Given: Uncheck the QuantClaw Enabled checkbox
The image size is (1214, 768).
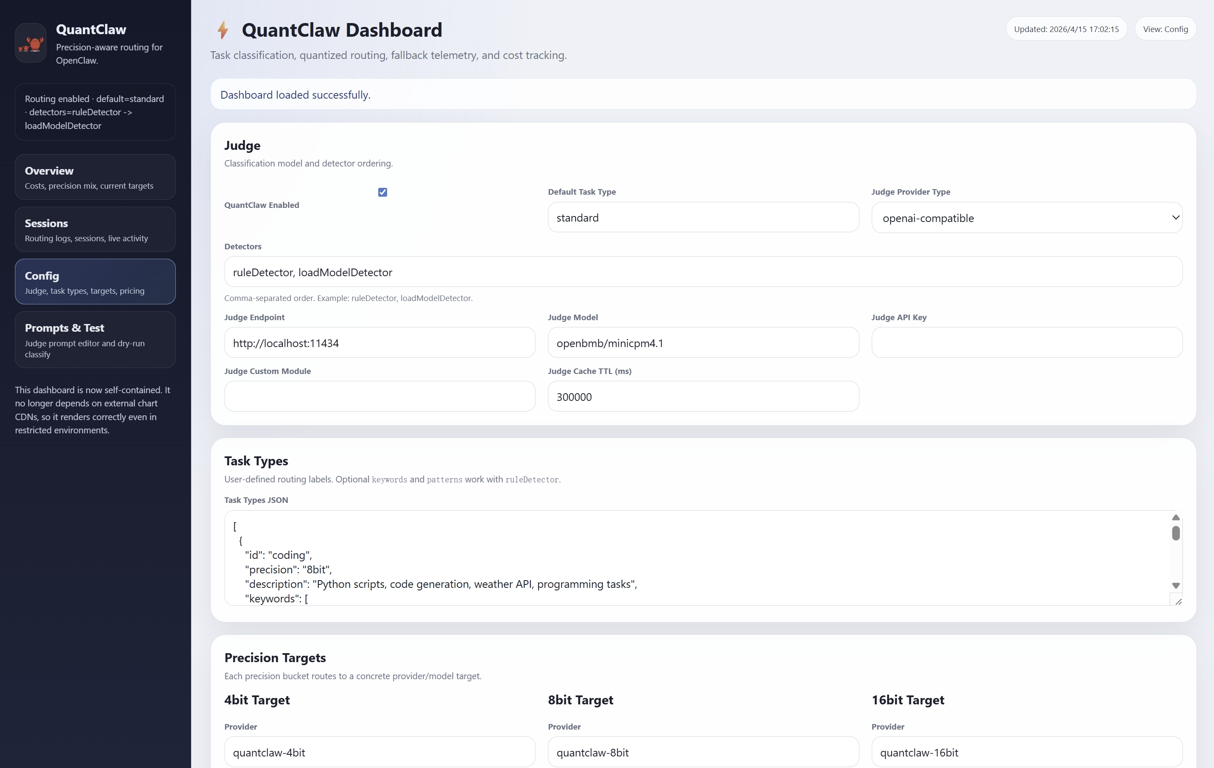Looking at the screenshot, I should (x=383, y=192).
